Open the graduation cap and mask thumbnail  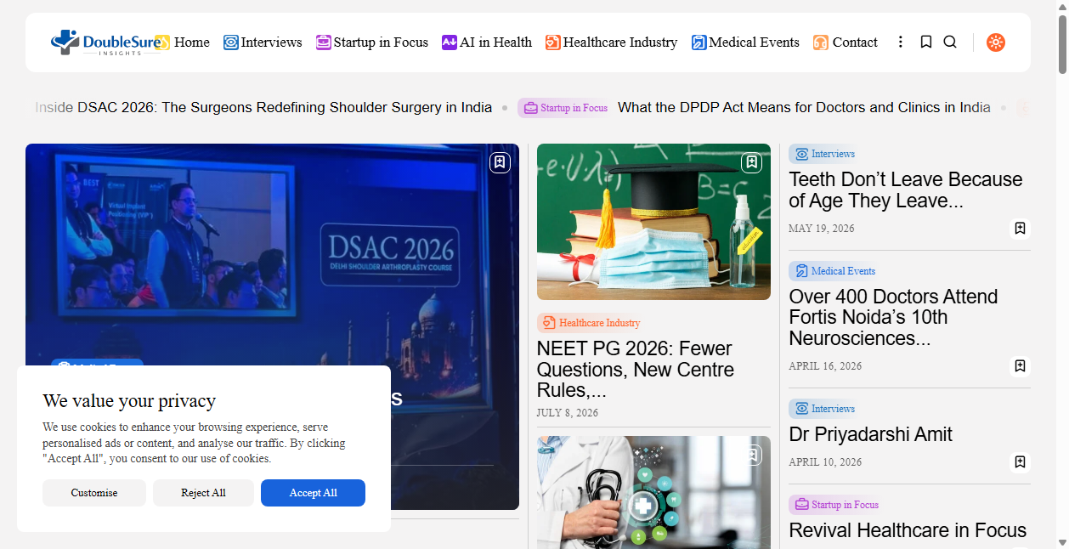click(653, 222)
